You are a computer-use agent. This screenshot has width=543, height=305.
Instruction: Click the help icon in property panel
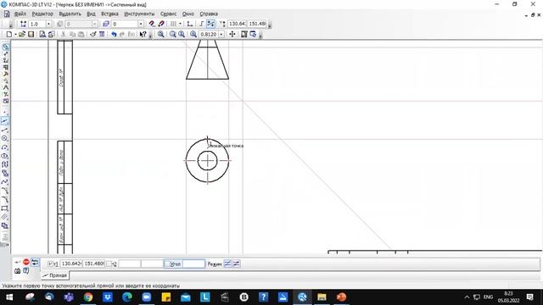coord(26,271)
